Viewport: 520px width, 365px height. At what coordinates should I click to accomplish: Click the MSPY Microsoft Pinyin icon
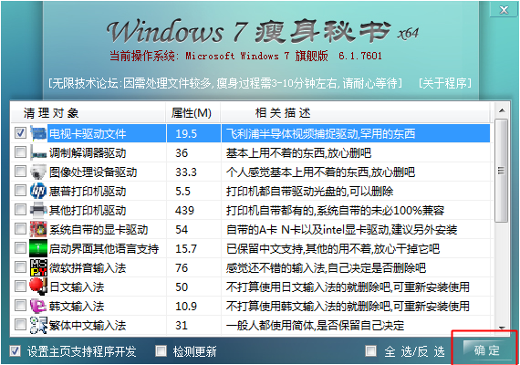(x=38, y=267)
